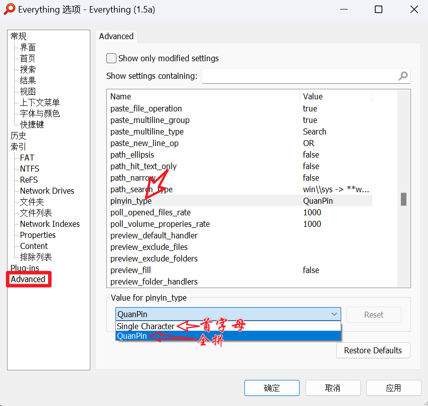This screenshot has height=406, width=428.
Task: Click the Name column header
Action: [x=122, y=96]
